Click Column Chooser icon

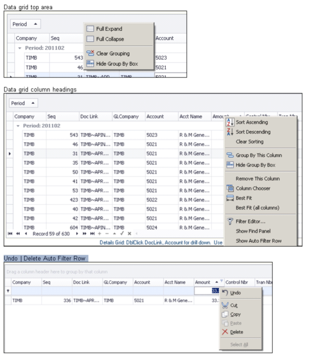230,188
